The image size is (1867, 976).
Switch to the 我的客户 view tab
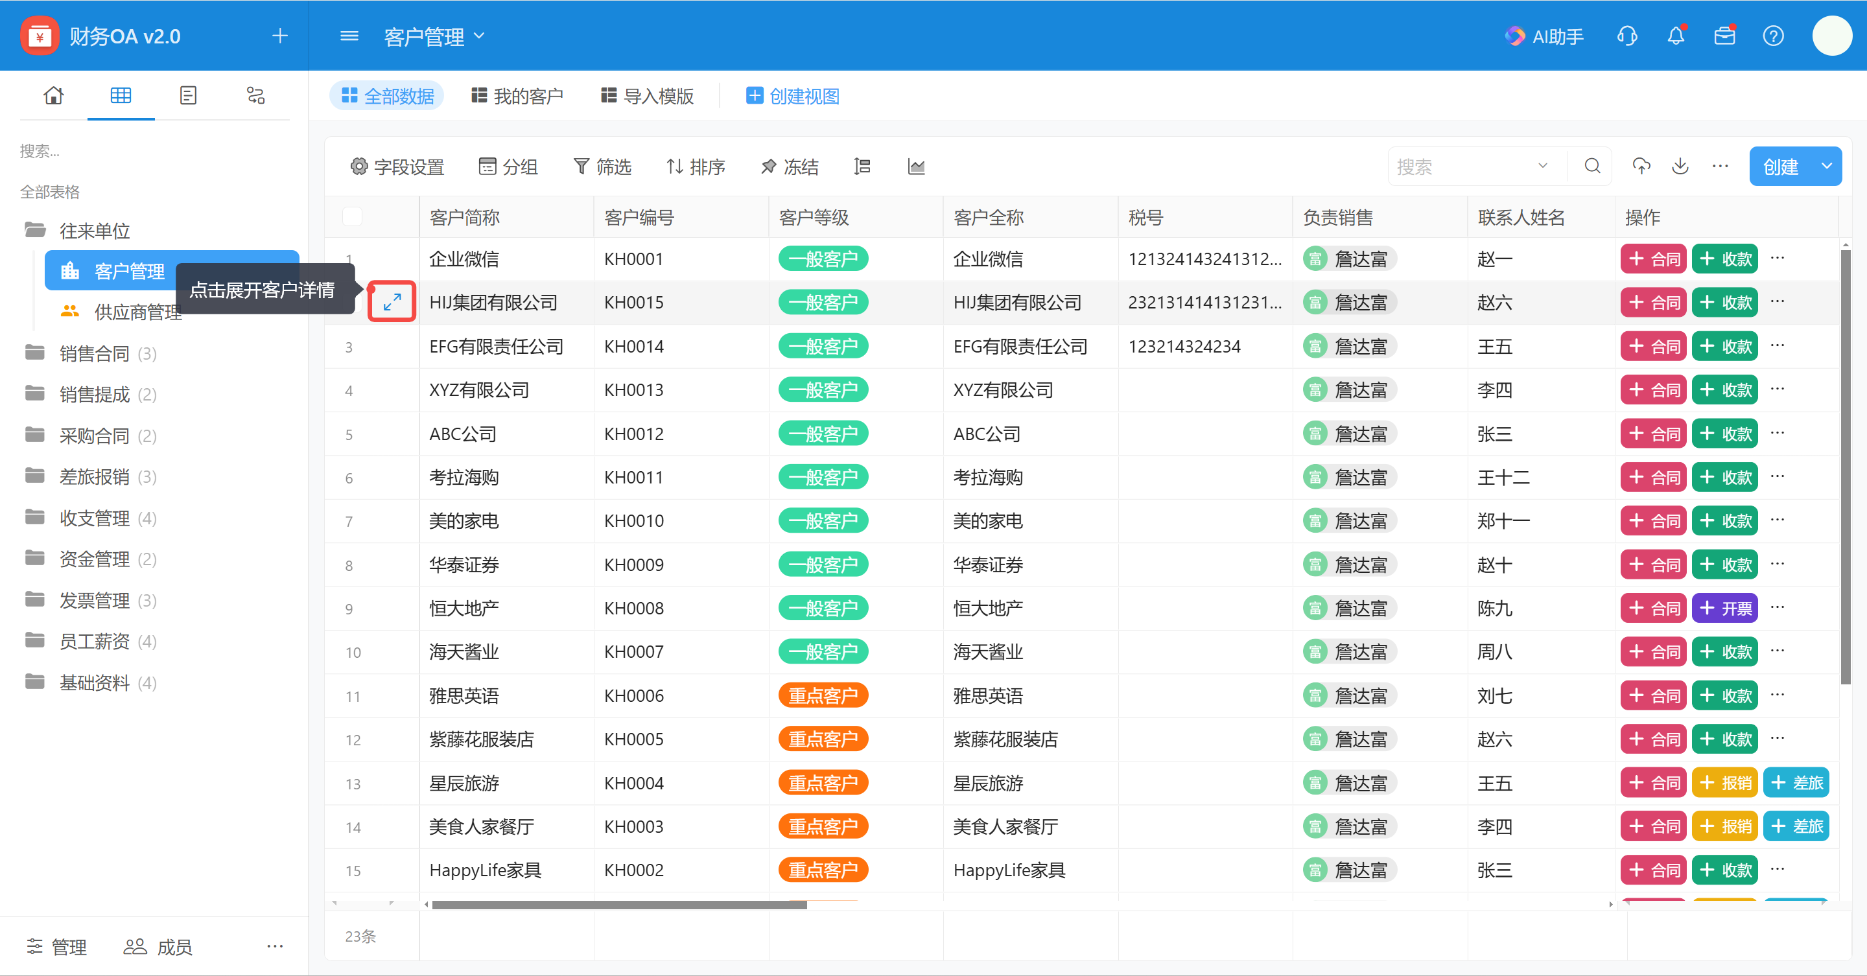click(517, 96)
